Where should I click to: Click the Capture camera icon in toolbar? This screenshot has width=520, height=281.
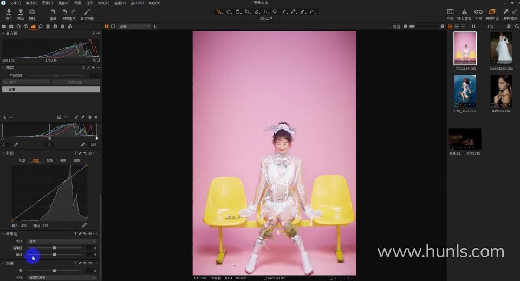32,12
